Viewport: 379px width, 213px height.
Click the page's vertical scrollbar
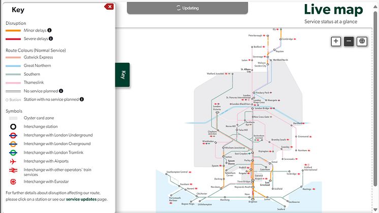pos(376,101)
